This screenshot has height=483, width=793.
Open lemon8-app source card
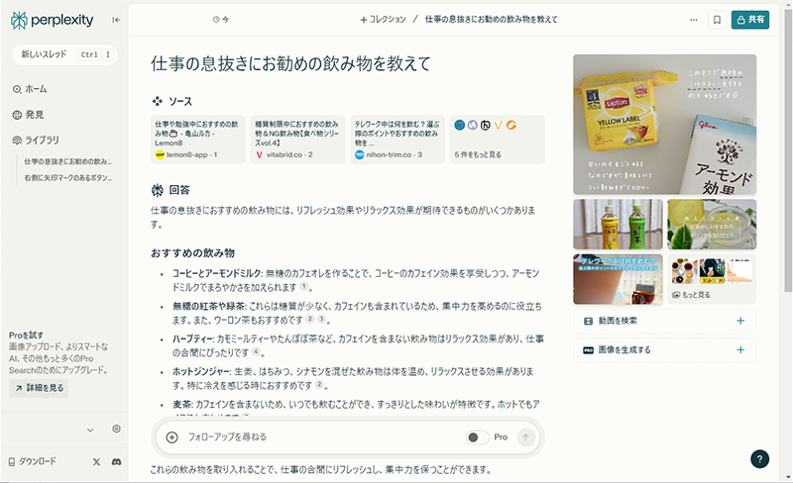pyautogui.click(x=197, y=140)
